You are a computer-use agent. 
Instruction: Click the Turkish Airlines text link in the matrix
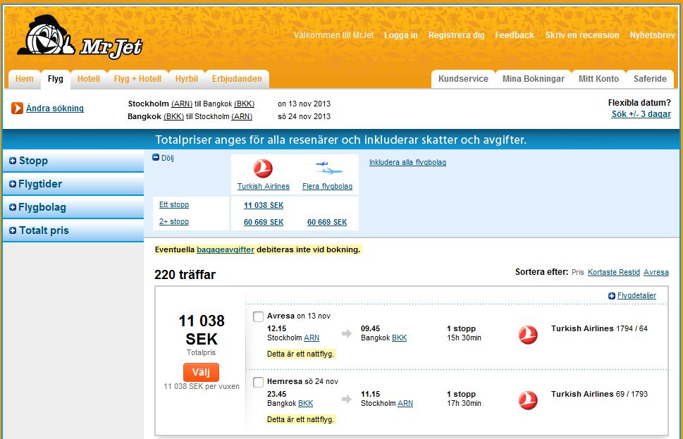263,187
